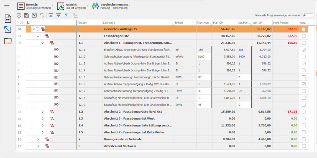This screenshot has height=158, width=317.
Task: Click Plan.Menge field with value 8100
Action: pyautogui.click(x=204, y=57)
